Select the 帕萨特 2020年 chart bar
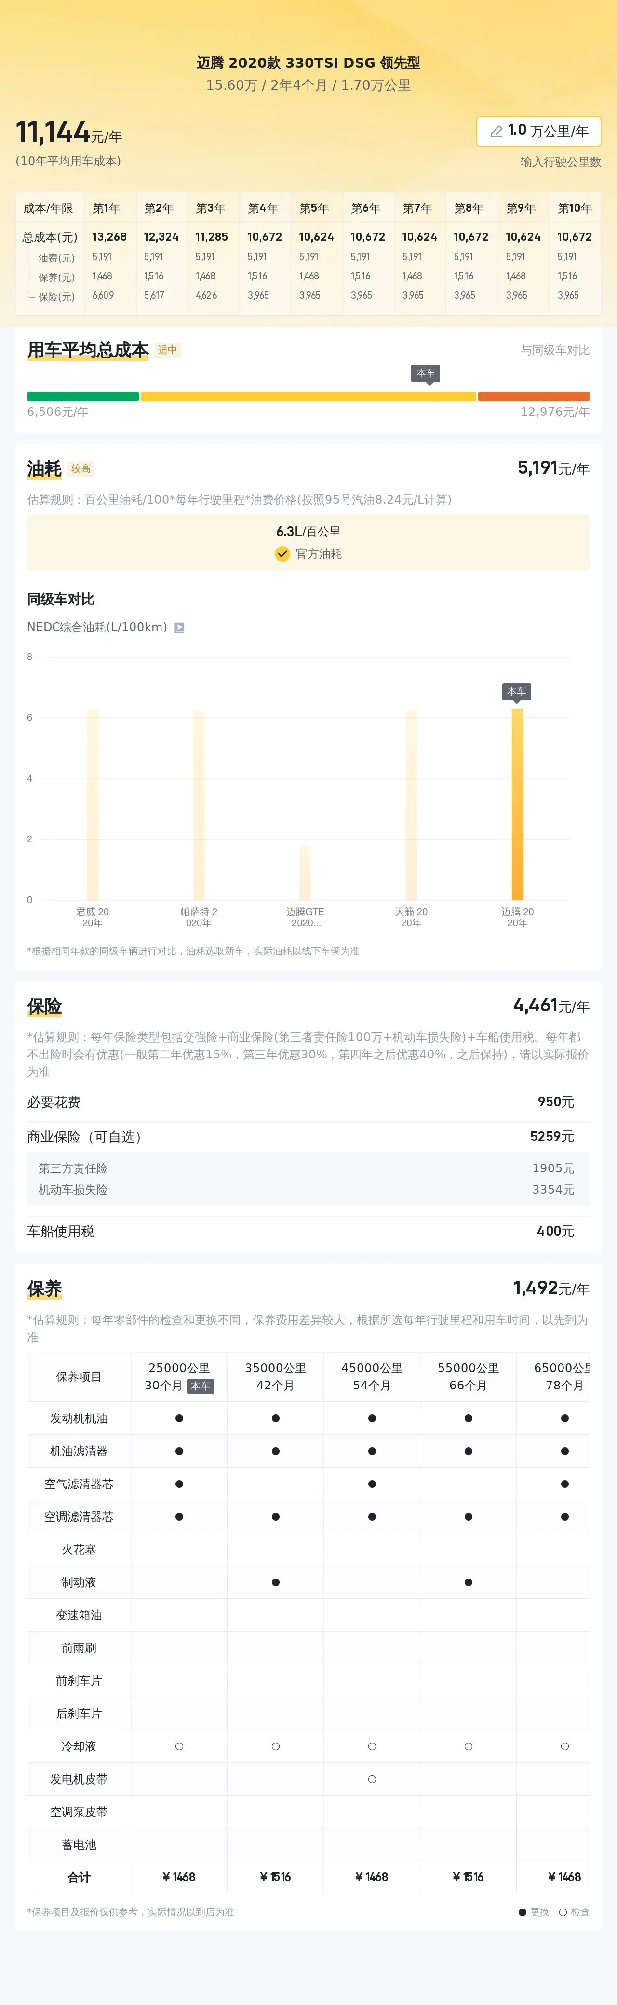The height and width of the screenshot is (2005, 617). tap(199, 805)
